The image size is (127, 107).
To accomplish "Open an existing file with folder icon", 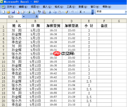I will tap(8, 12).
